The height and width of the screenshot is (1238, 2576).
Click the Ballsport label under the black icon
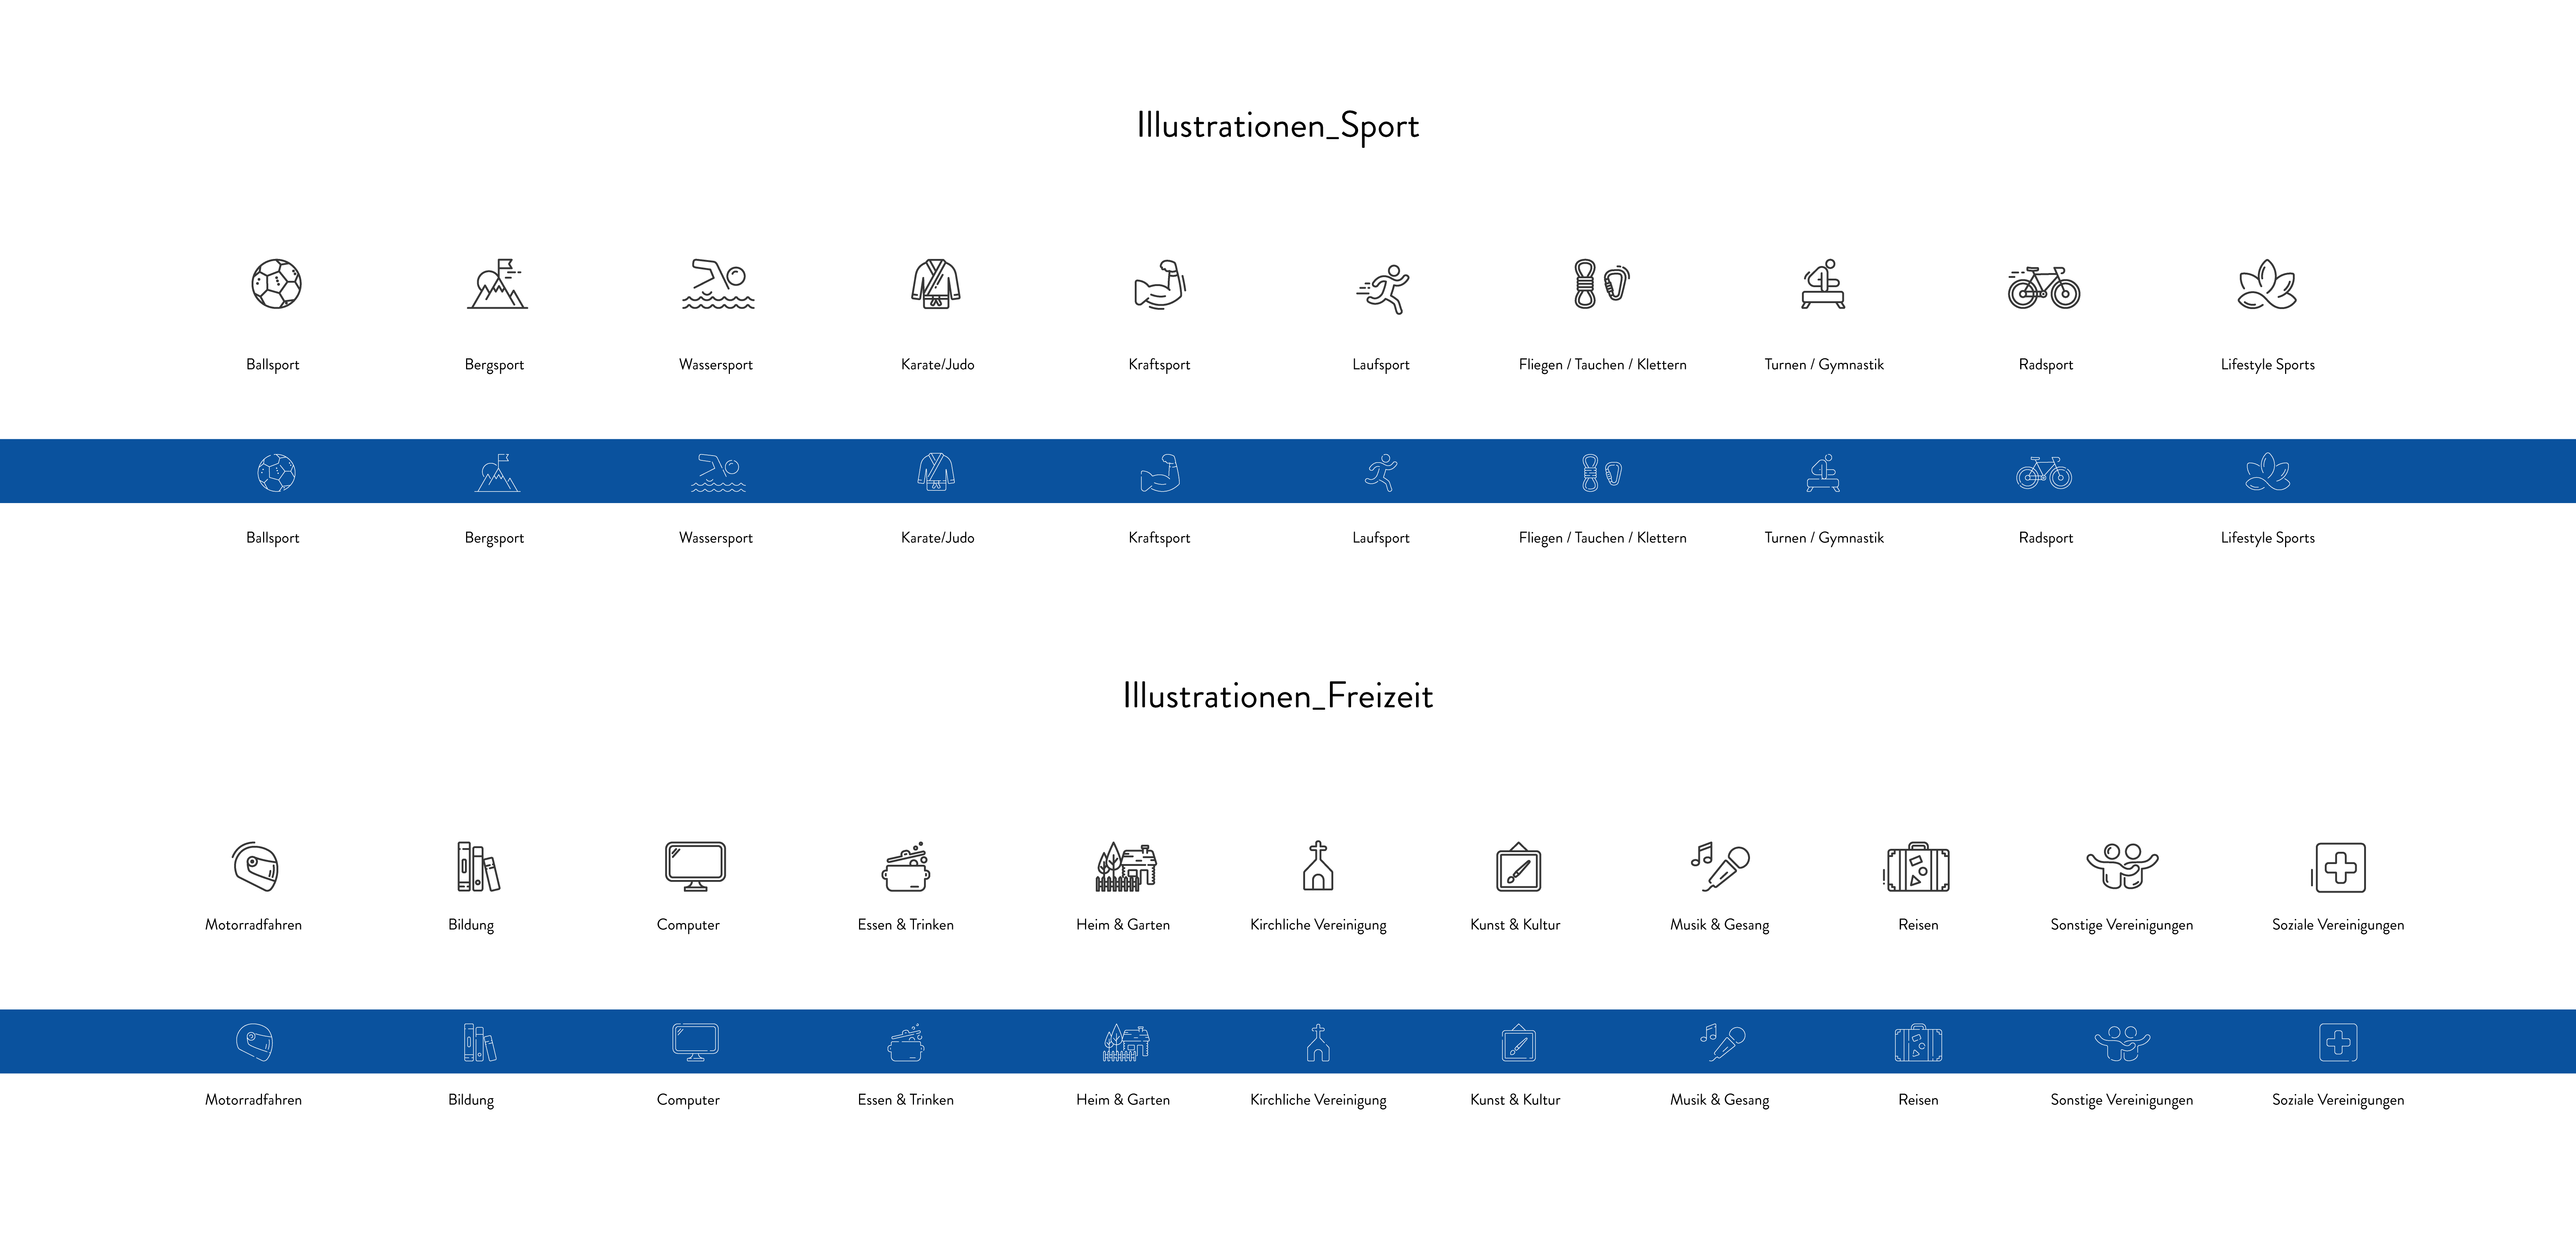pyautogui.click(x=273, y=365)
